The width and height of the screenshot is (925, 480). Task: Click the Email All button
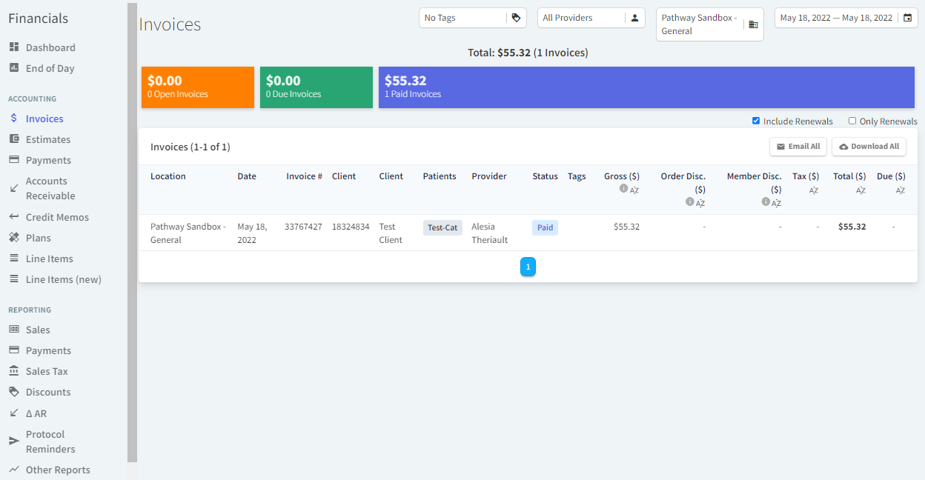(x=798, y=146)
